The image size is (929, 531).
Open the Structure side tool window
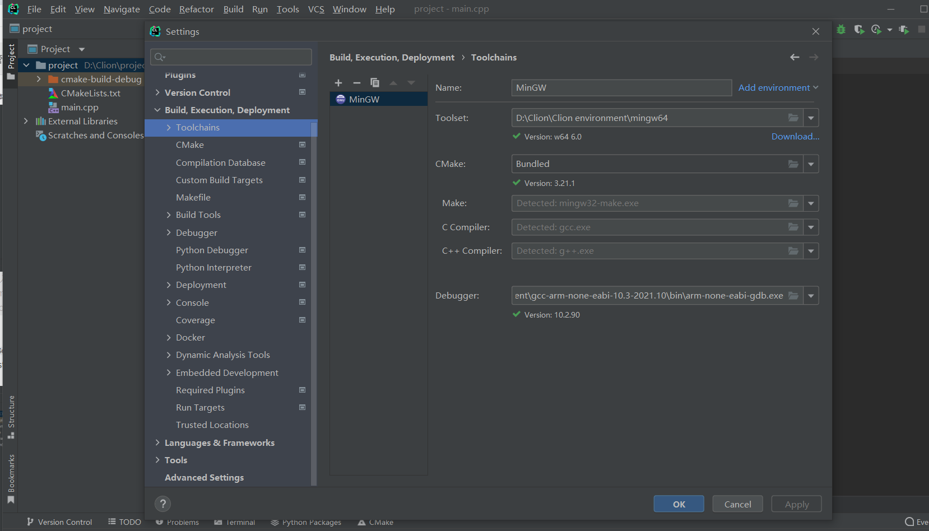11,417
